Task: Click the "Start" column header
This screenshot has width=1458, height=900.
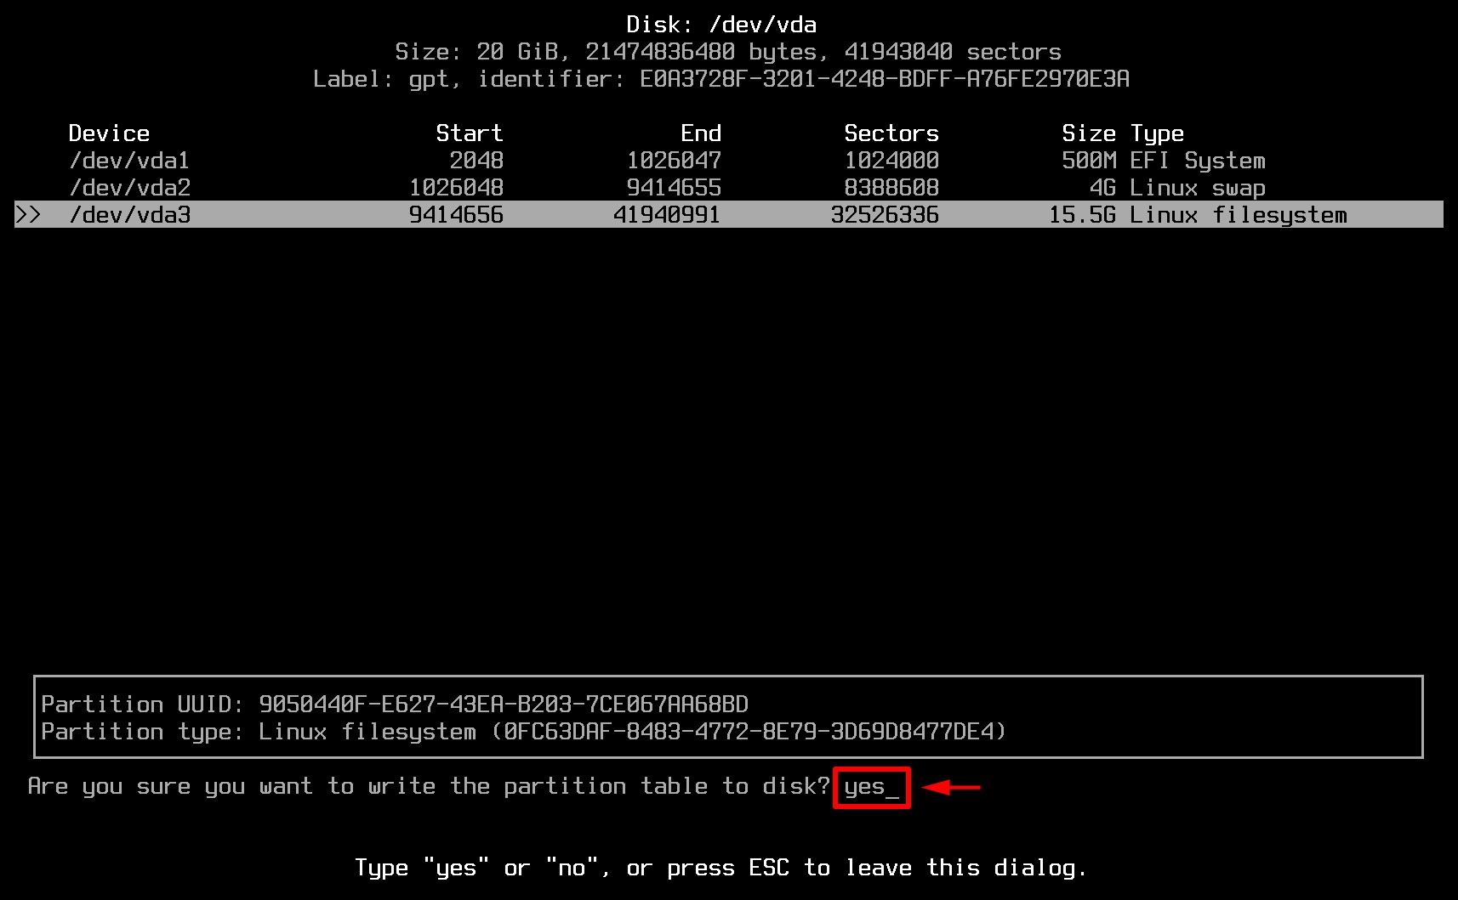Action: tap(470, 133)
